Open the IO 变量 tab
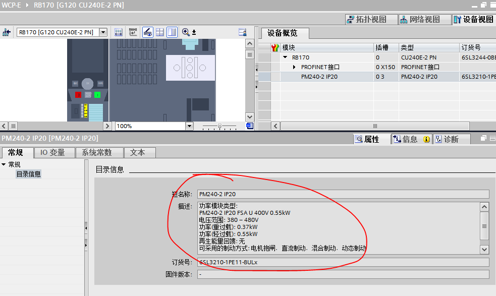Image resolution: width=496 pixels, height=296 pixels. [x=52, y=152]
